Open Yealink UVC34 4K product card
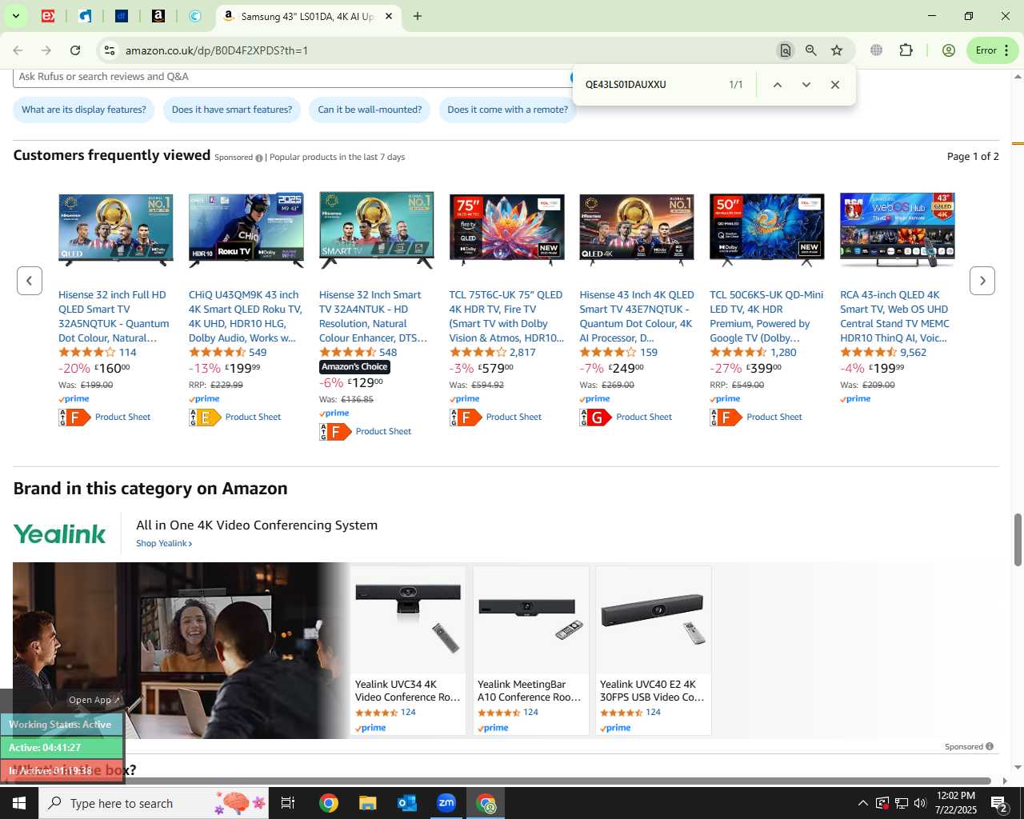 tap(408, 650)
